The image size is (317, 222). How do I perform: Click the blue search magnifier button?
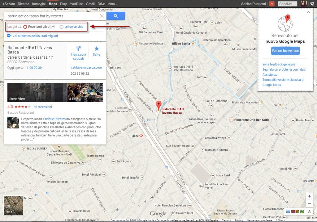[x=115, y=16]
